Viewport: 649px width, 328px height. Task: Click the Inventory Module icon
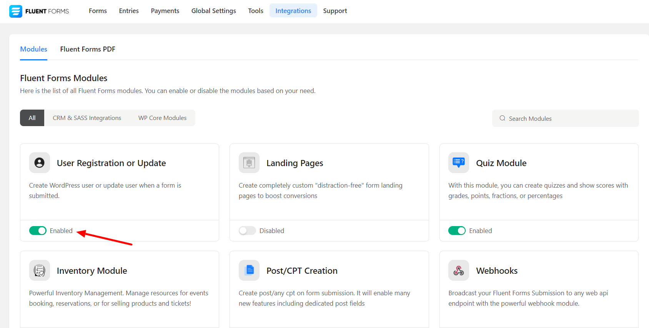click(40, 270)
